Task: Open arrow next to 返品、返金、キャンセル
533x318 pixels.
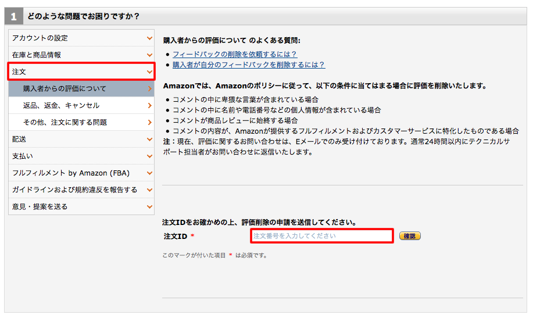Action: point(150,106)
